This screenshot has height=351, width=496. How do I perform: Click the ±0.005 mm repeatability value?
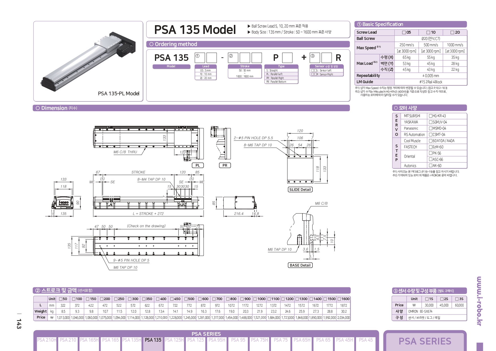[431, 76]
